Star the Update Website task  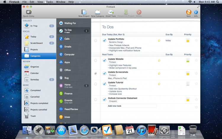point(196,60)
